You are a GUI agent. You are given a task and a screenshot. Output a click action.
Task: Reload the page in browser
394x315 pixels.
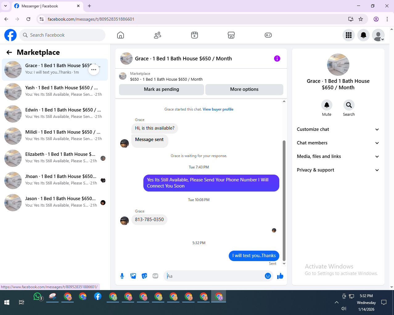click(x=28, y=19)
